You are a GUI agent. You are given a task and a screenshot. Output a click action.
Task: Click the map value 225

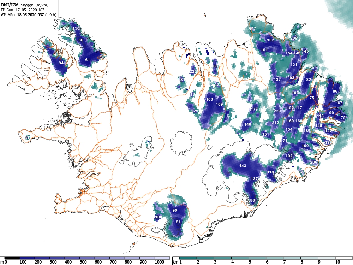tap(195, 111)
